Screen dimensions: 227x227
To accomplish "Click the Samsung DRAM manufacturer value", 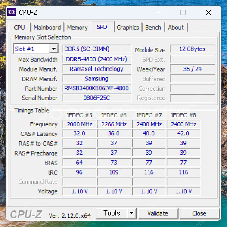I will click(x=97, y=79).
